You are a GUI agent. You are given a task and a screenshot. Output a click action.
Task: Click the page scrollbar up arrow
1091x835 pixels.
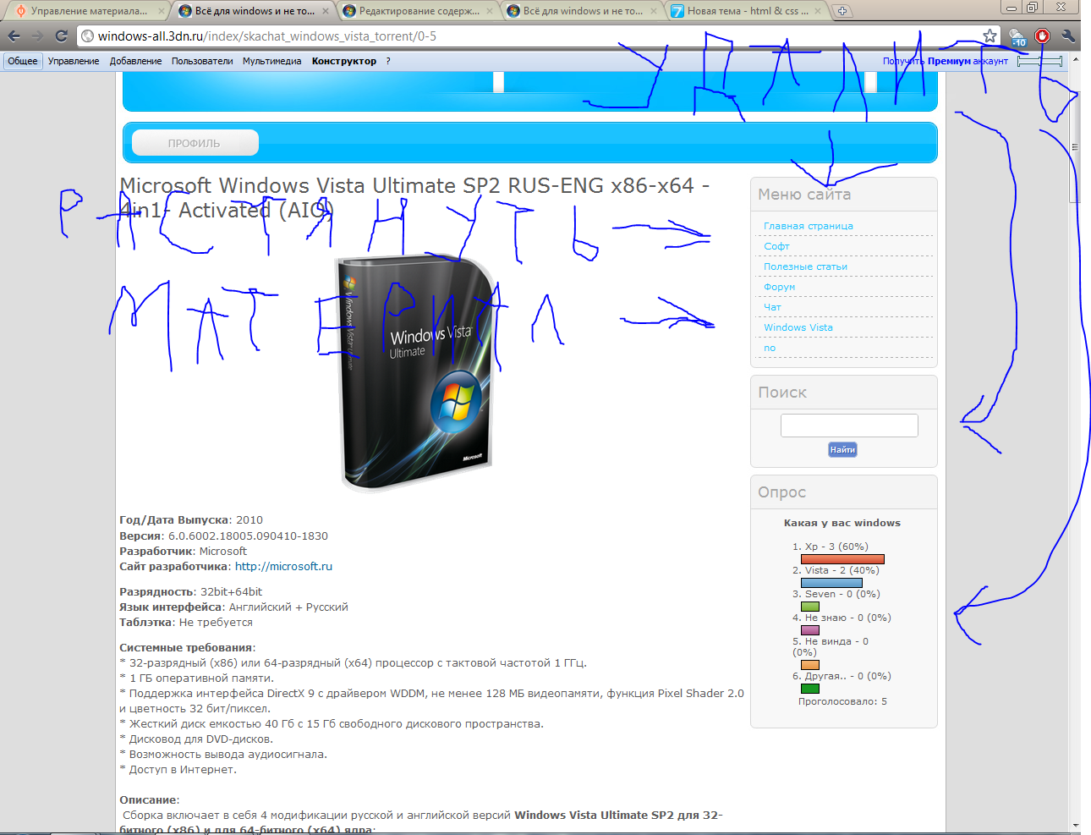(x=1075, y=60)
